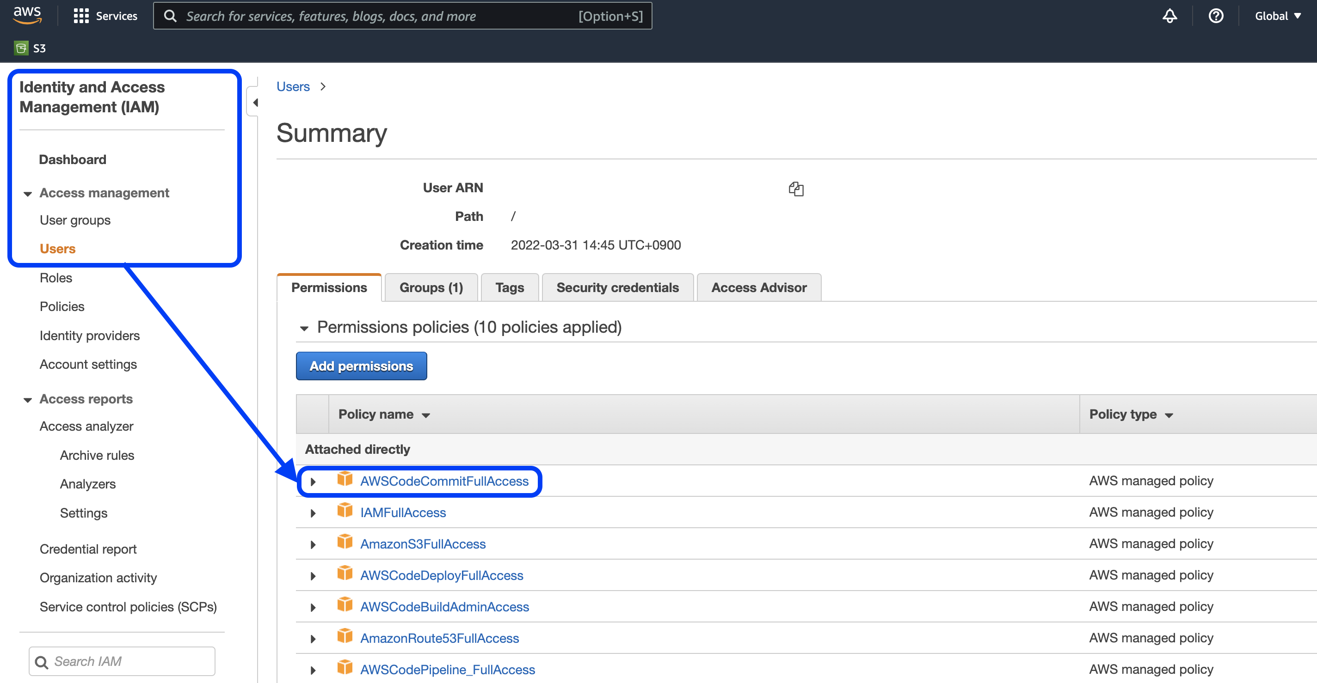Open the notifications bell icon
Viewport: 1317px width, 683px height.
click(1169, 16)
